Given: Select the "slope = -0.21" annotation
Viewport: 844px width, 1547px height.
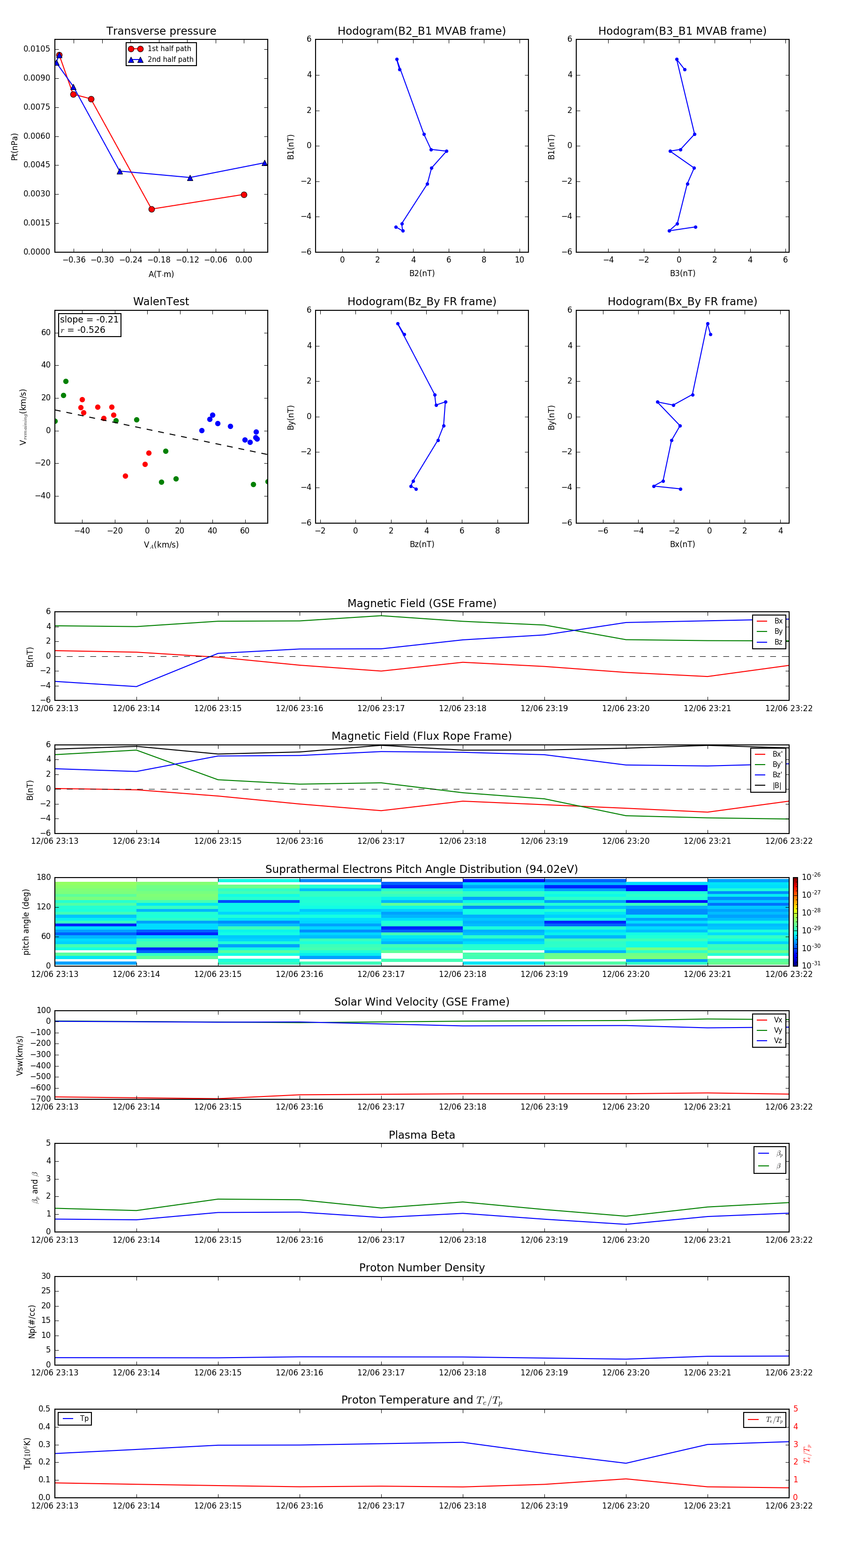Looking at the screenshot, I should coord(90,320).
